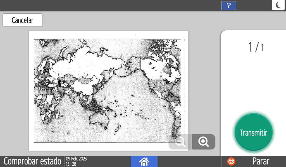The height and width of the screenshot is (167, 286).
Task: Open help with the question mark icon
Action: click(x=228, y=6)
